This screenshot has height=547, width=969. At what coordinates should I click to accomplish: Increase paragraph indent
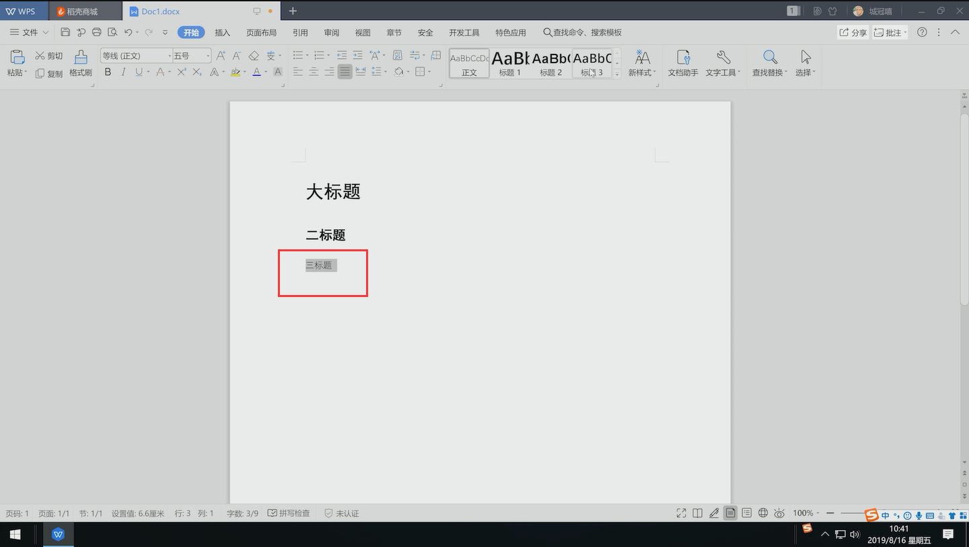(357, 55)
